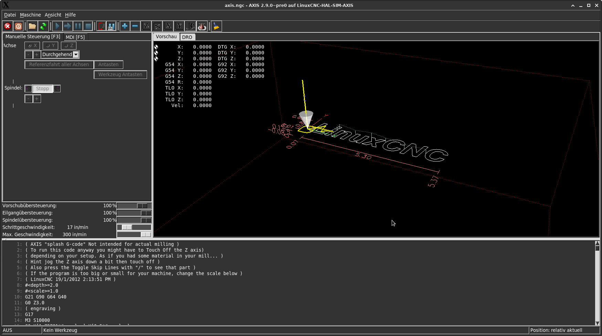Toggle the machine power button
This screenshot has width=602, height=336.
pos(19,26)
